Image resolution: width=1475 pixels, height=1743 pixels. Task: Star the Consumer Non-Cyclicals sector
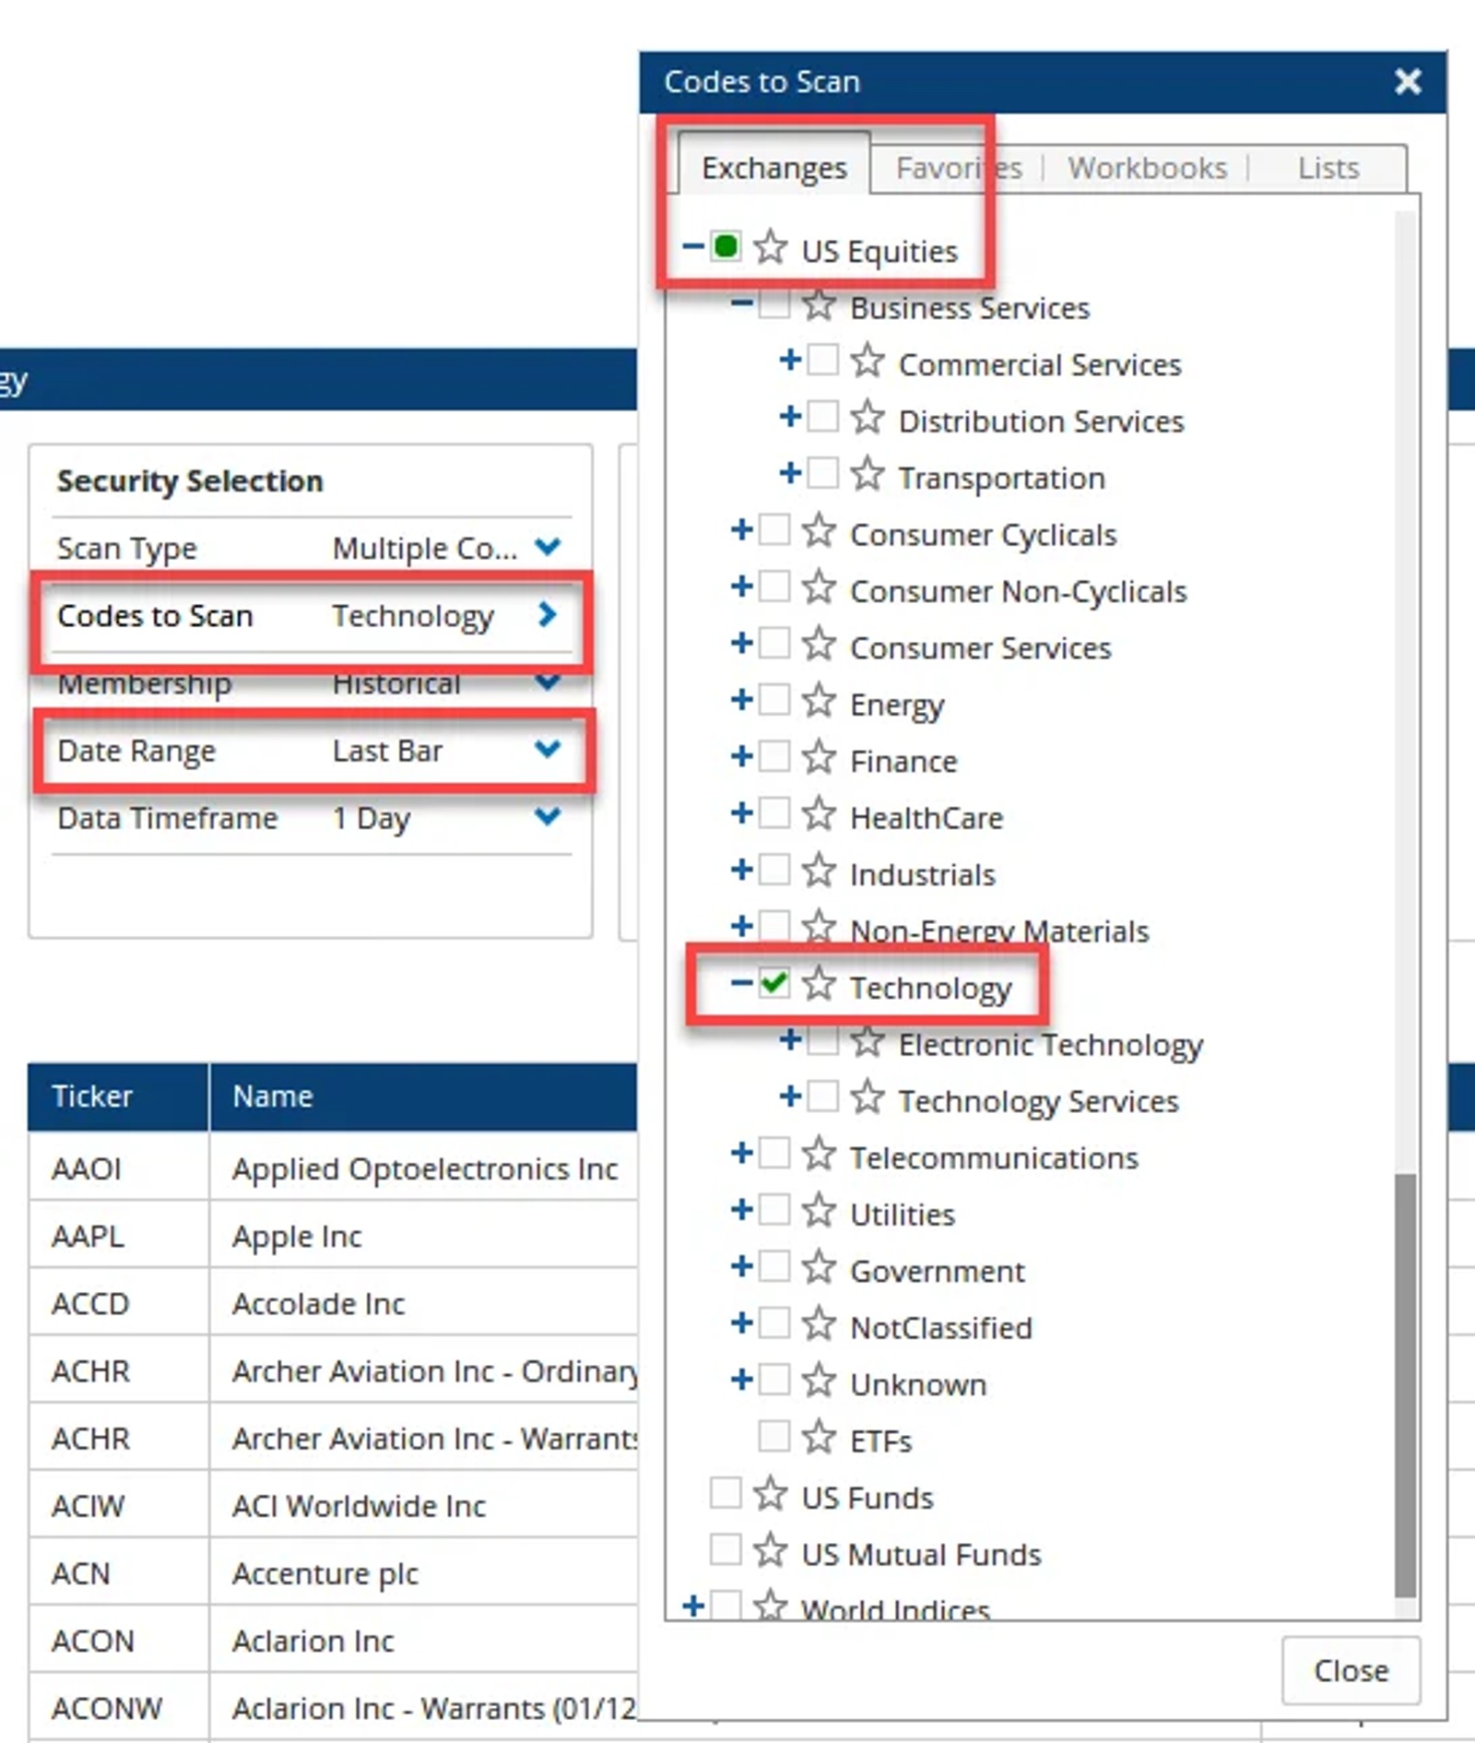(819, 587)
